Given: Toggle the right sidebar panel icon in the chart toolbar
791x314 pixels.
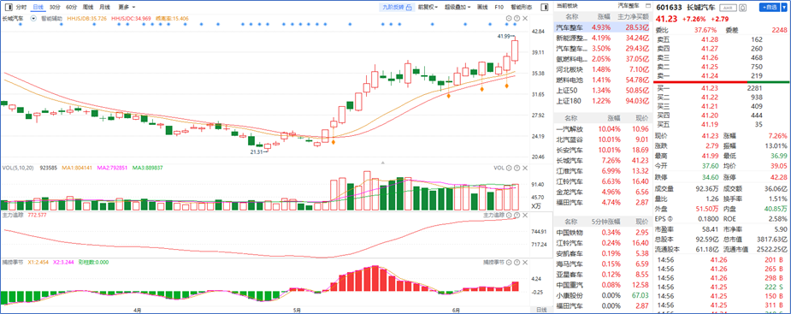Looking at the screenshot, I should (x=544, y=7).
